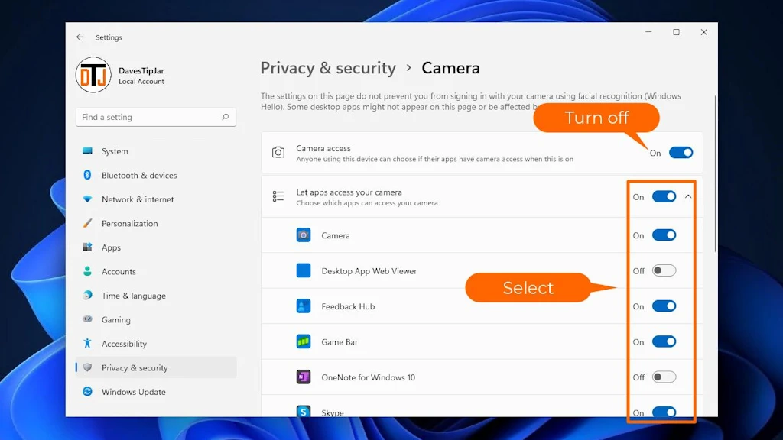Click the System monitor icon
This screenshot has width=783, height=440.
87,150
